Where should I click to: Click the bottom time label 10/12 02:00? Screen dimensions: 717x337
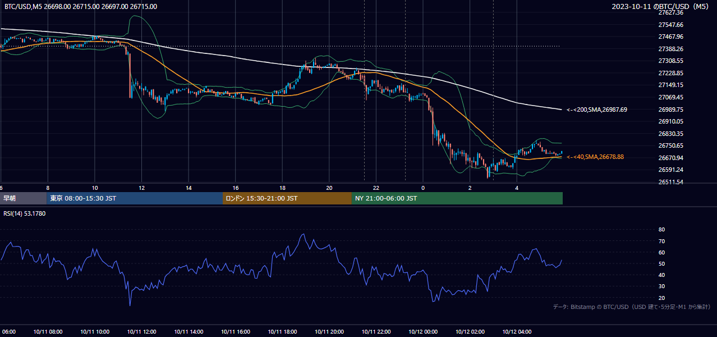point(470,331)
